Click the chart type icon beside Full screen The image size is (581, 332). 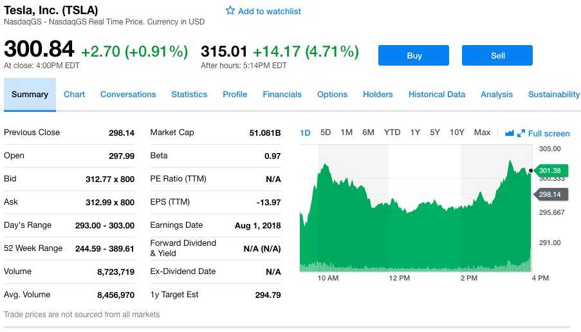pos(510,133)
